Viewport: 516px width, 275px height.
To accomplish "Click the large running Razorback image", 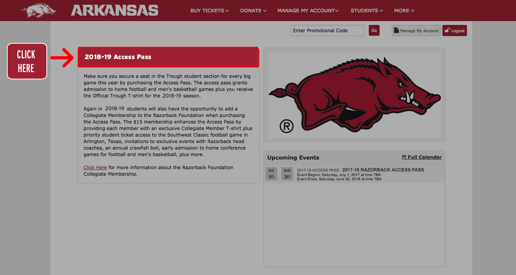I will [x=354, y=95].
